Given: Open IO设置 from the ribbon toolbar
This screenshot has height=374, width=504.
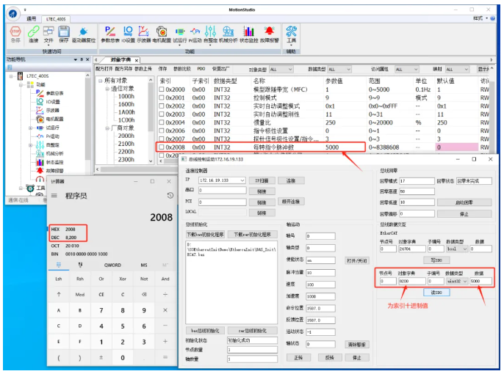Looking at the screenshot, I should 128,34.
